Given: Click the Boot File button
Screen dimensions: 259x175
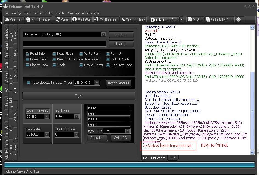Looking at the screenshot, I should (121, 35).
